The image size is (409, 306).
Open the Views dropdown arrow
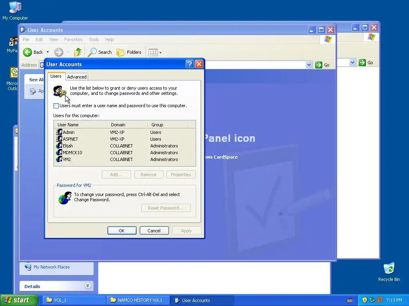pos(161,53)
